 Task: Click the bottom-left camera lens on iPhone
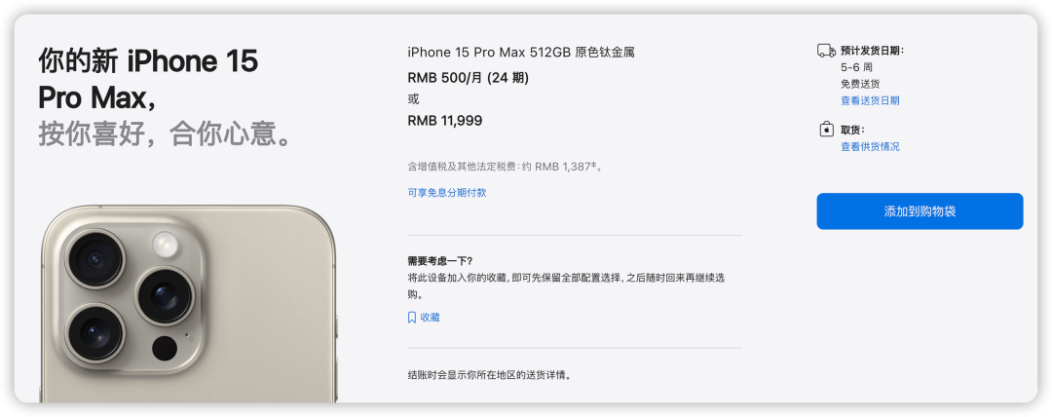[94, 332]
